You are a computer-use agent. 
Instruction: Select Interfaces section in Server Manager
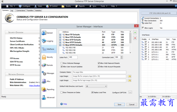[x=49, y=49]
